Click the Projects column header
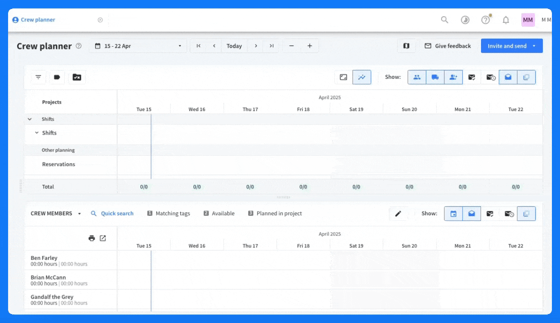Viewport: 560px width, 323px height. coord(52,102)
